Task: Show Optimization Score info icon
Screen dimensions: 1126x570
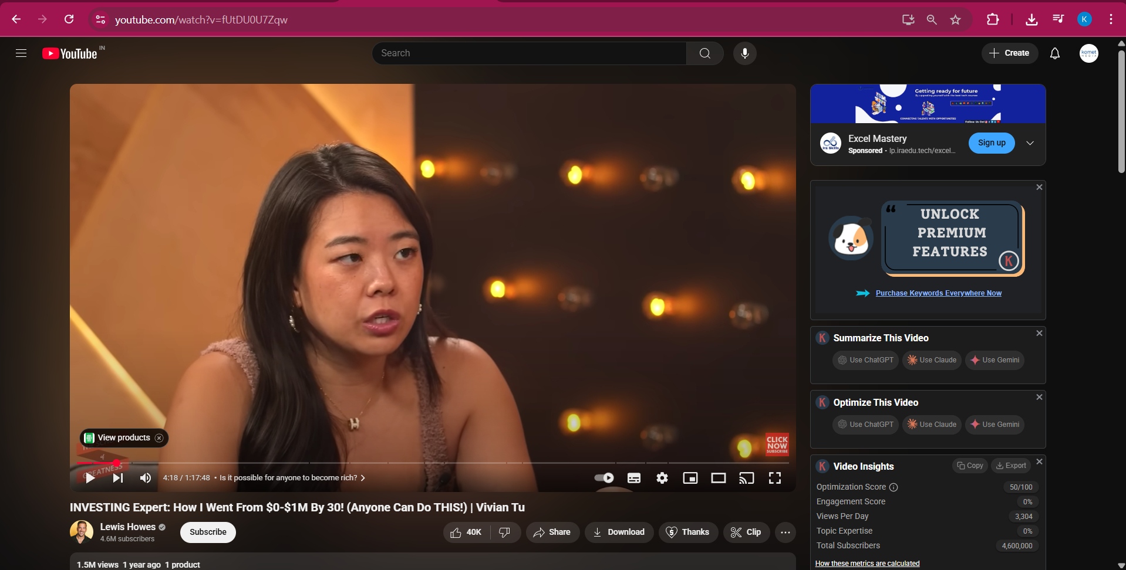Action: point(894,487)
